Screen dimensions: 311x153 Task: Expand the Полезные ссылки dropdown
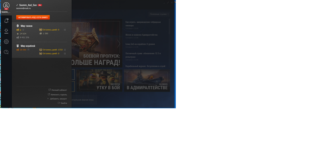[159, 14]
